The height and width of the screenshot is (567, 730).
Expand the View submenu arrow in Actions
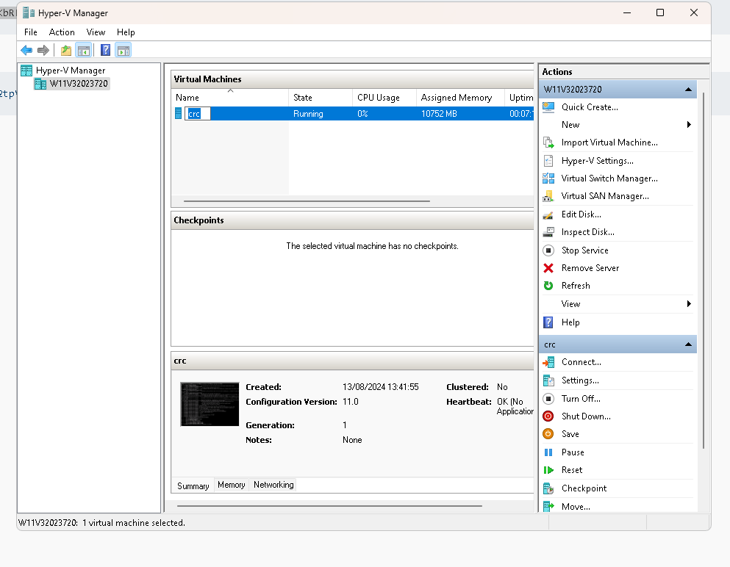[x=689, y=304]
